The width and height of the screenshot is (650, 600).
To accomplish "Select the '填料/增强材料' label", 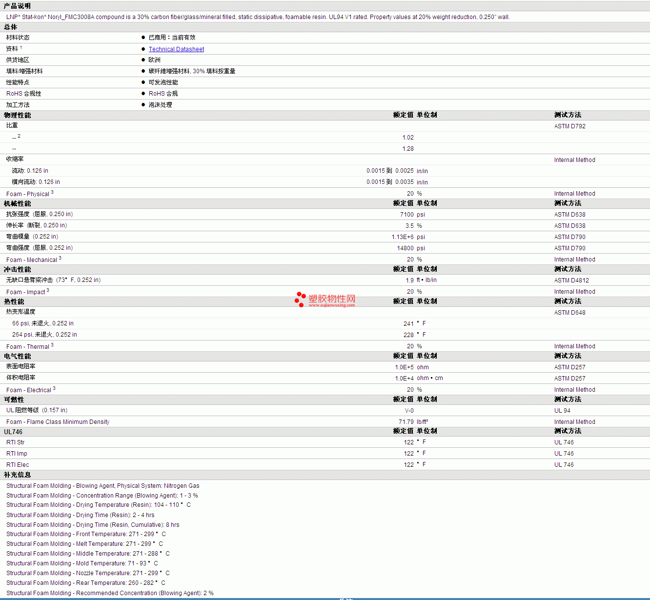I will [24, 71].
